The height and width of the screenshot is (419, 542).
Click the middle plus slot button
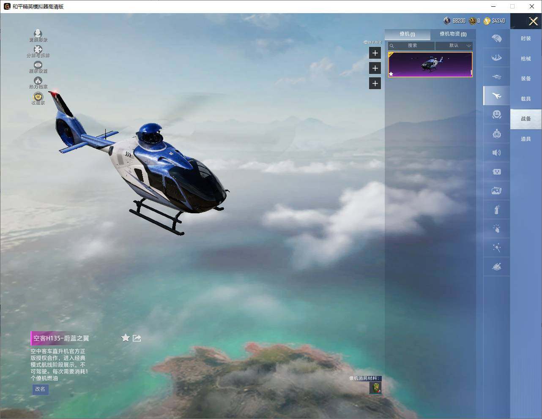(x=375, y=68)
